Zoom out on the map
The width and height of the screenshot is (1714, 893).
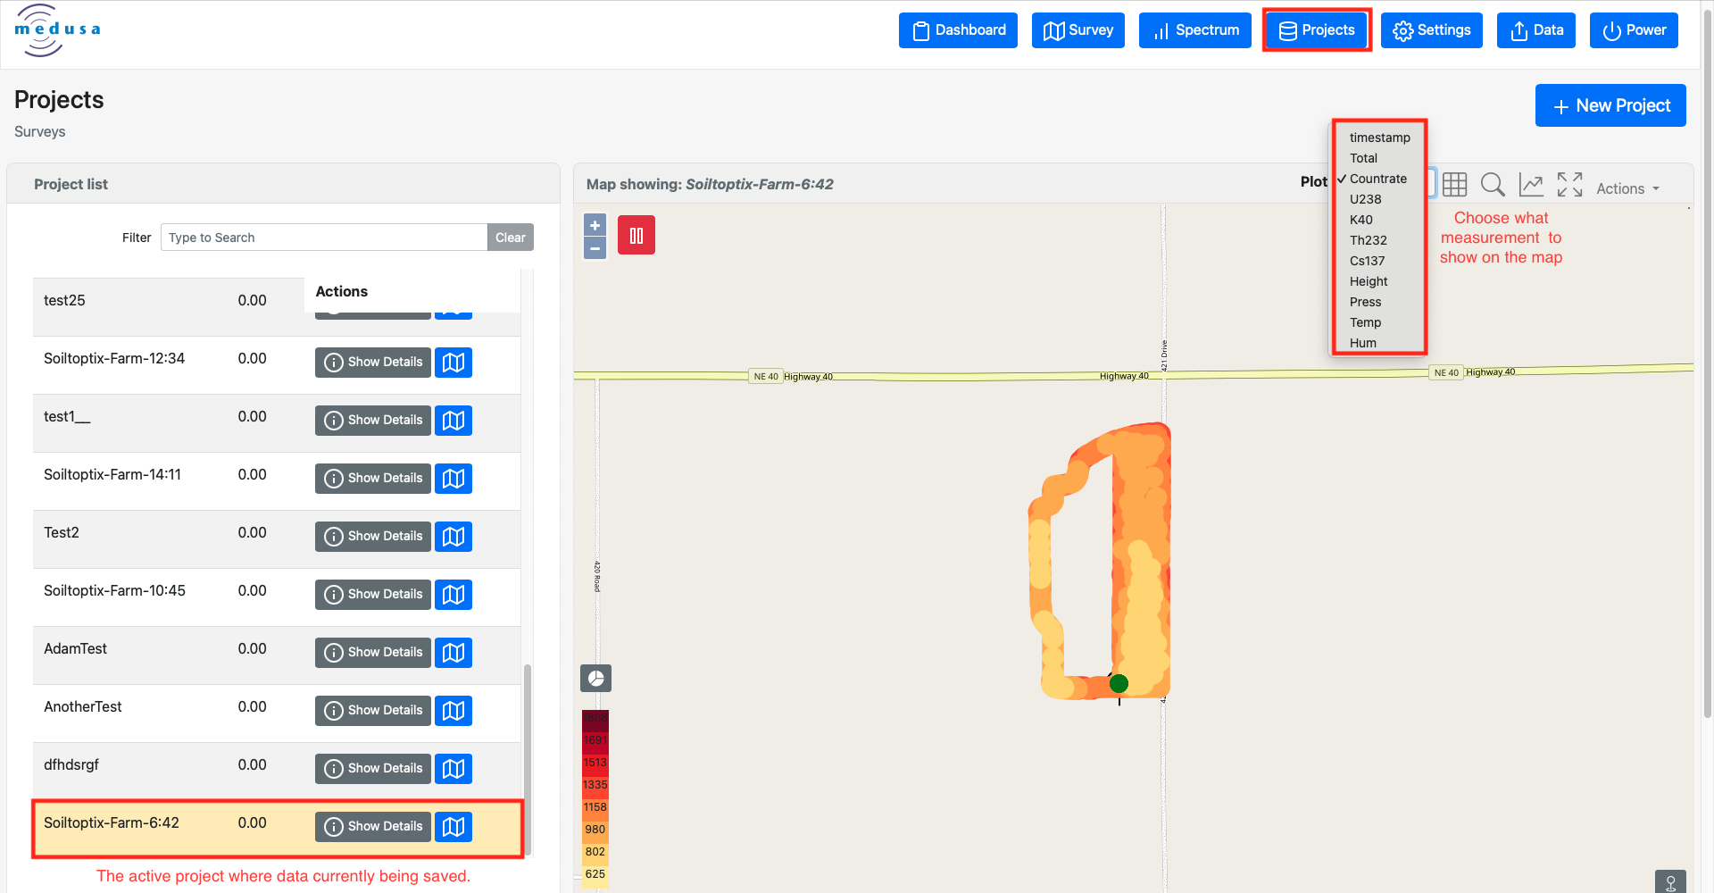click(595, 248)
